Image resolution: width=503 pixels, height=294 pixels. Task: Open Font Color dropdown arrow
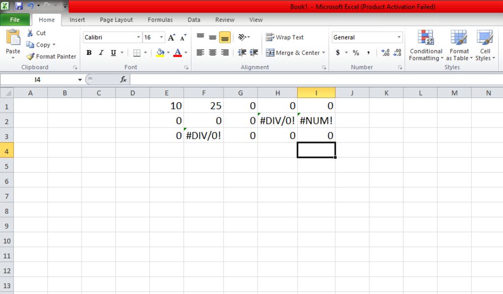coord(186,53)
